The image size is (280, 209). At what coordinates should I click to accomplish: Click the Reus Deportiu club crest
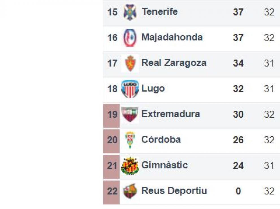click(x=130, y=191)
